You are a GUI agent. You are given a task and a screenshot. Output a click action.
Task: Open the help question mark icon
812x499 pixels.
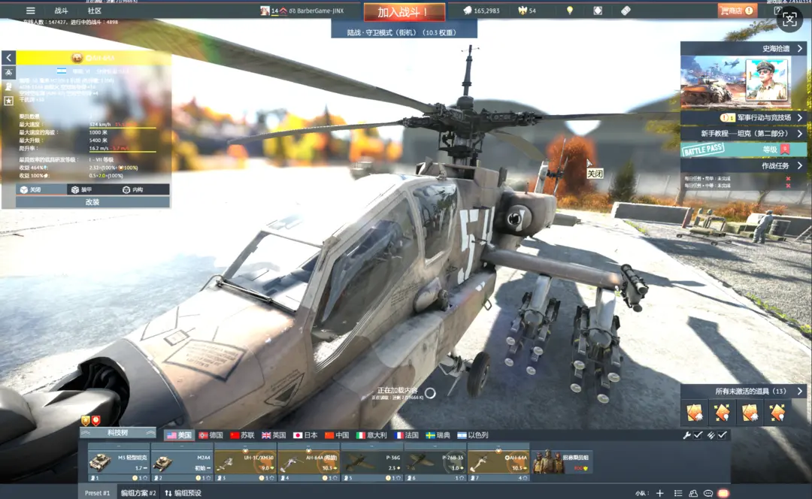click(777, 11)
